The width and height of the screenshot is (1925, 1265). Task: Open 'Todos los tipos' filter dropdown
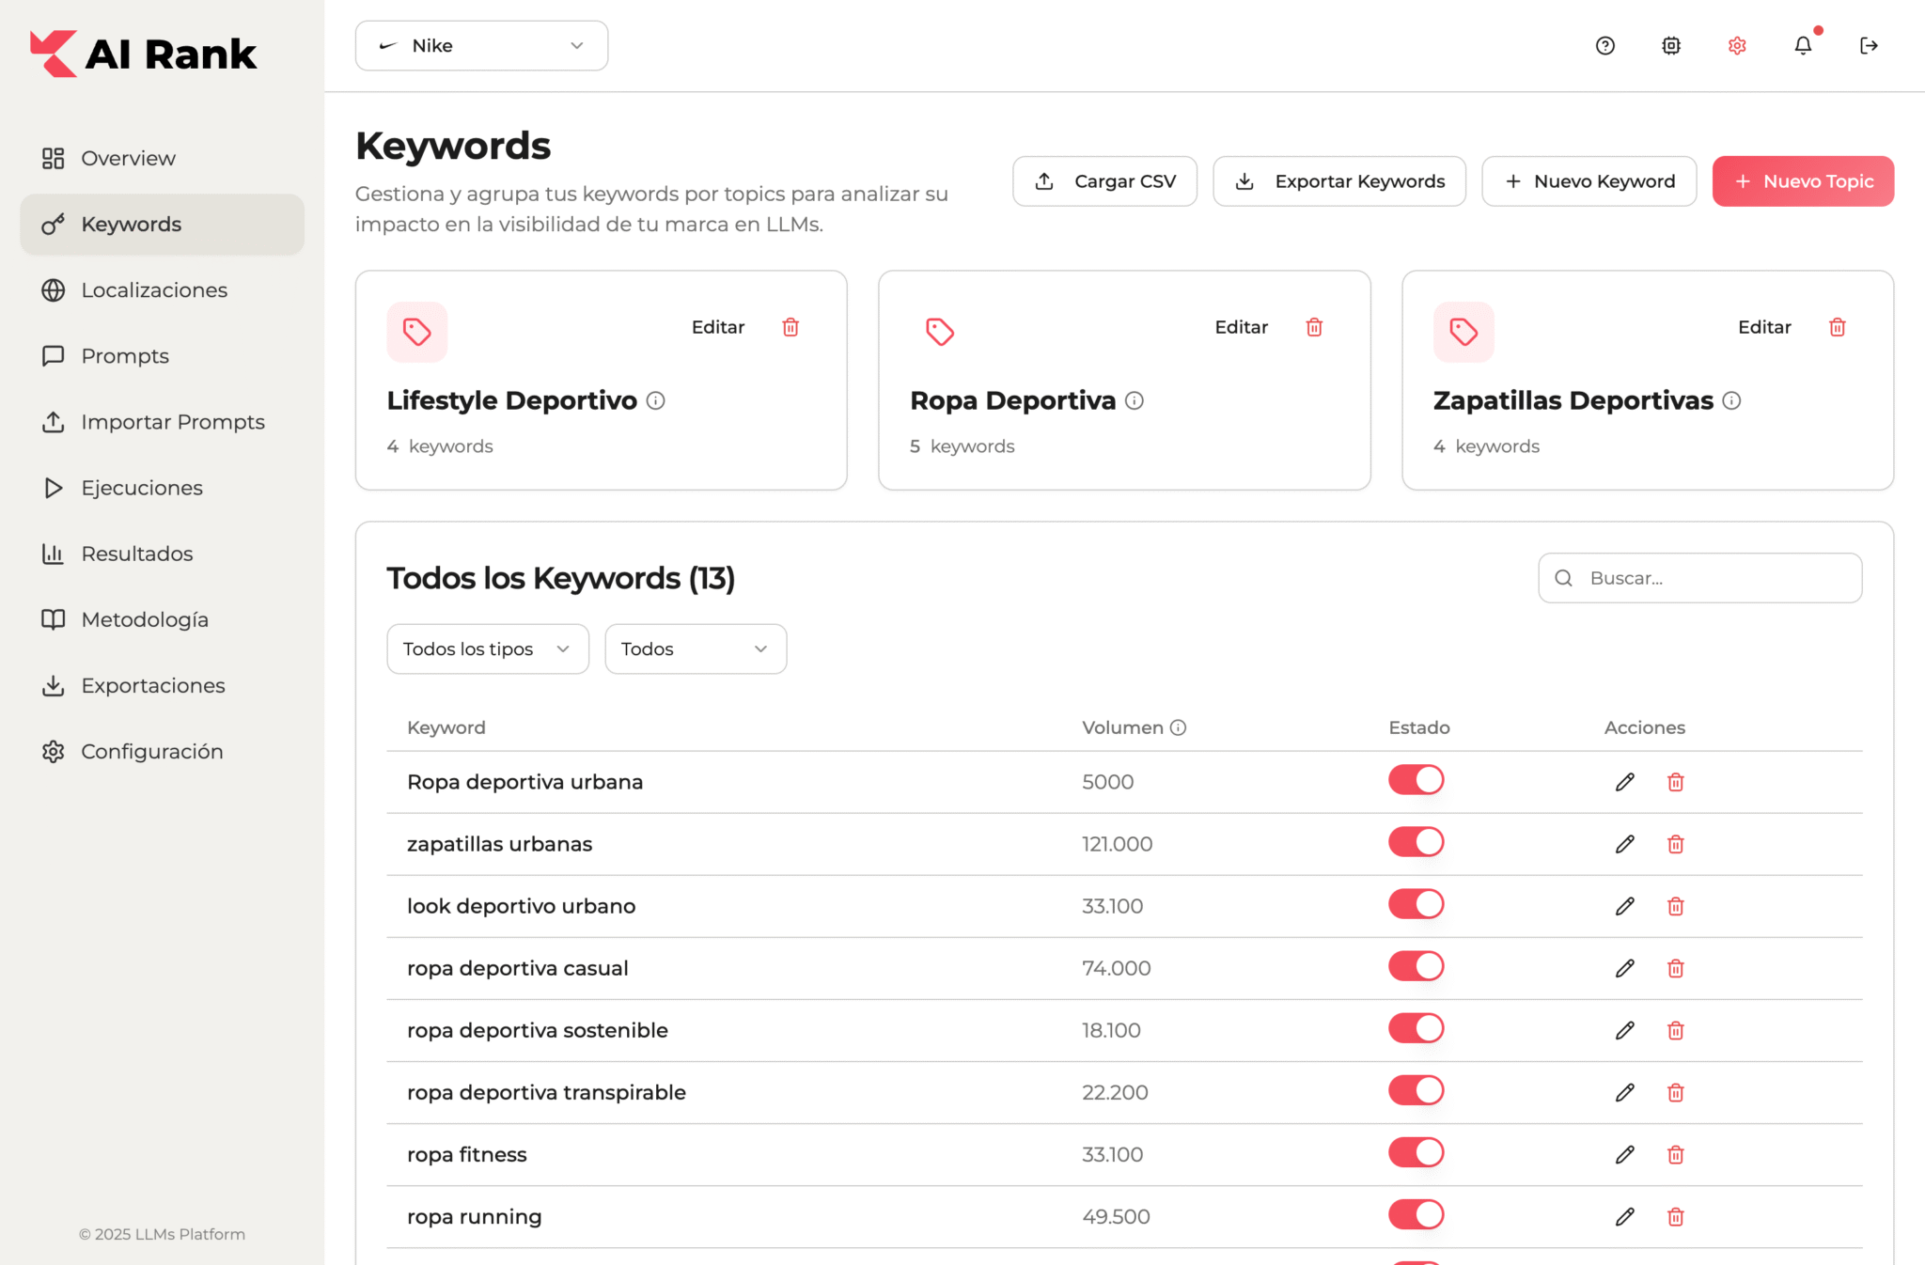[x=488, y=649]
